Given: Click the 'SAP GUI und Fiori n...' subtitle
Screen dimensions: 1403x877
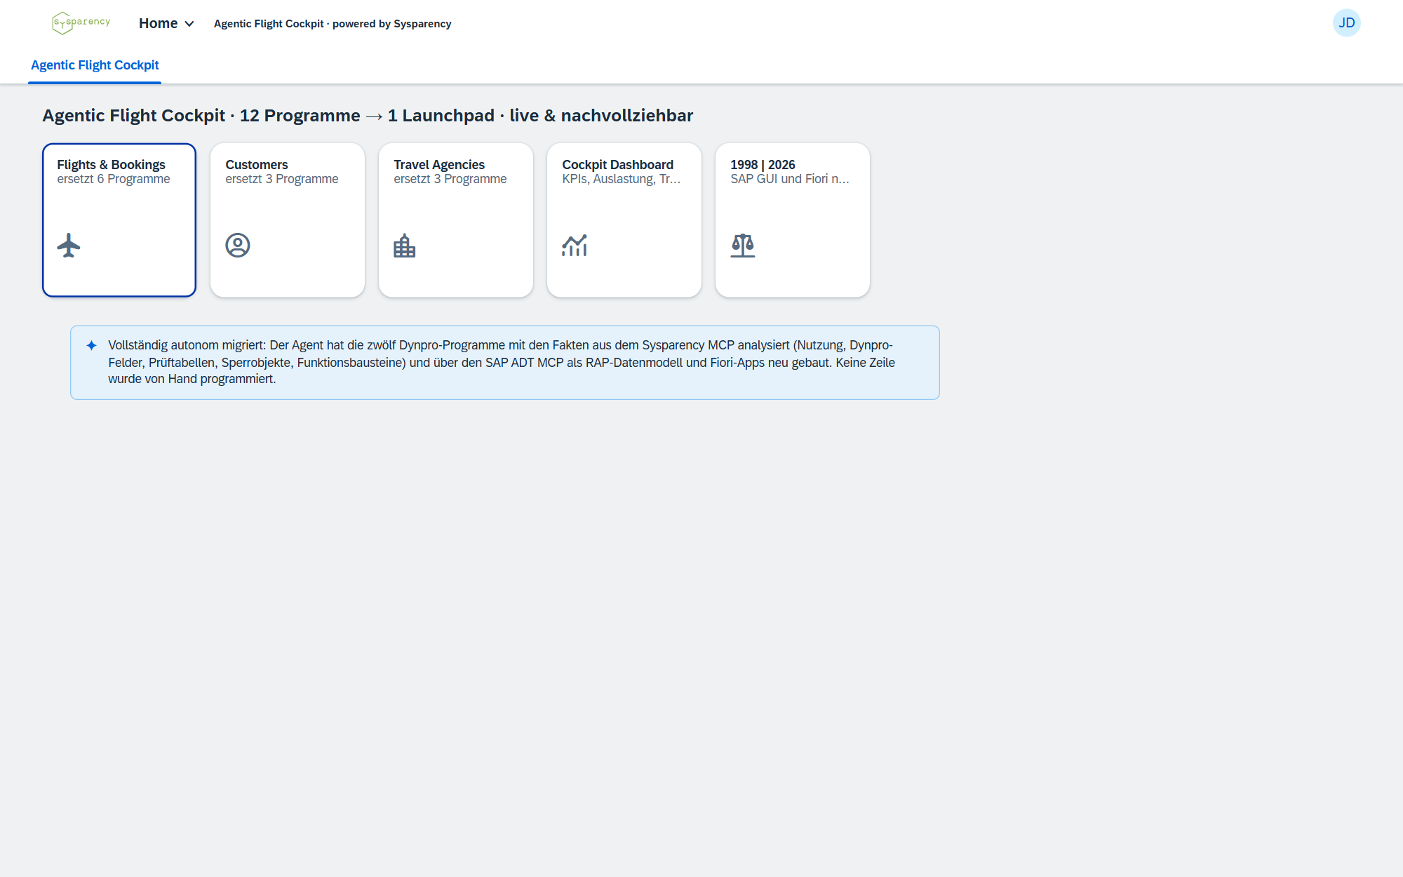Looking at the screenshot, I should click(790, 179).
